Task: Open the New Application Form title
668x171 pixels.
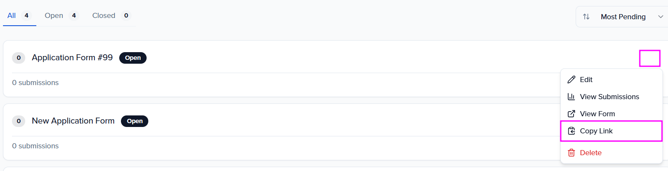Action: [x=73, y=121]
